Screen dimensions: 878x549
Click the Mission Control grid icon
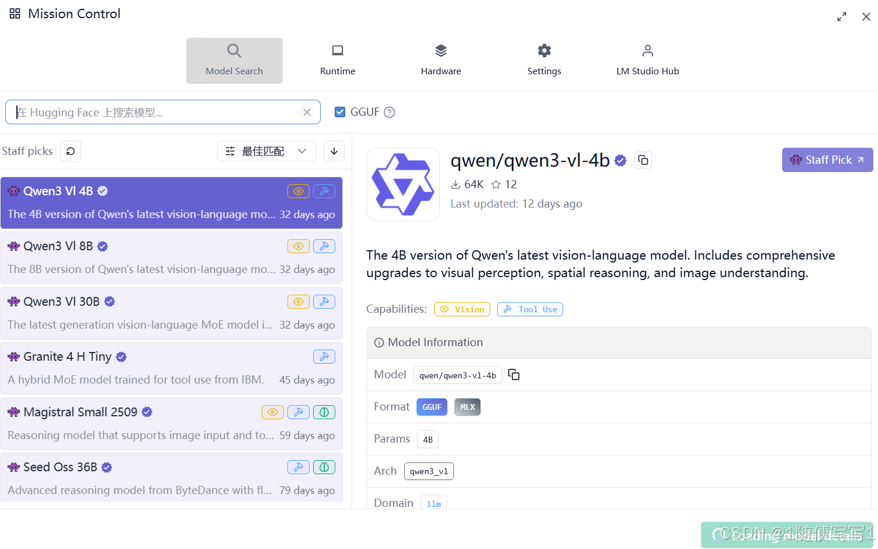(x=15, y=13)
